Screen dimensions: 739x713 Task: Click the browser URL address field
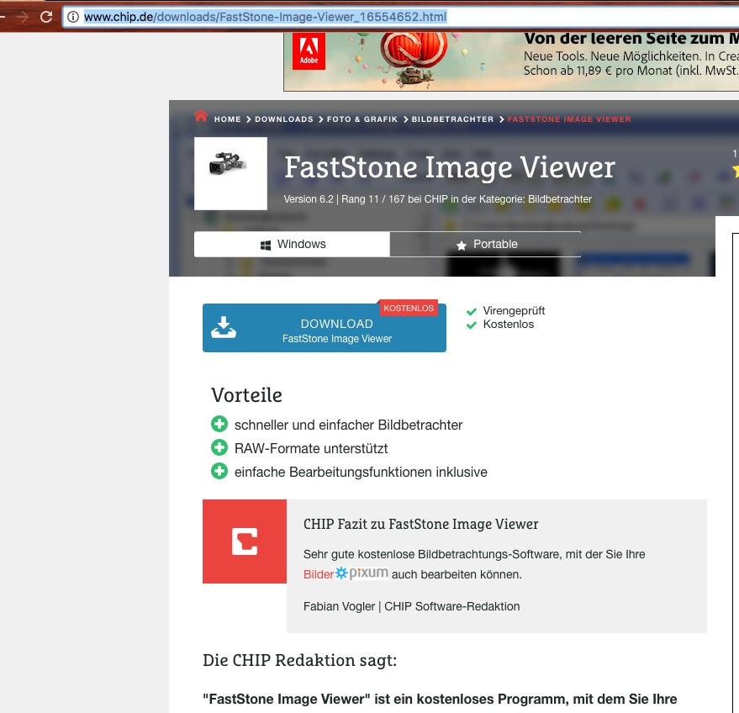[x=404, y=17]
